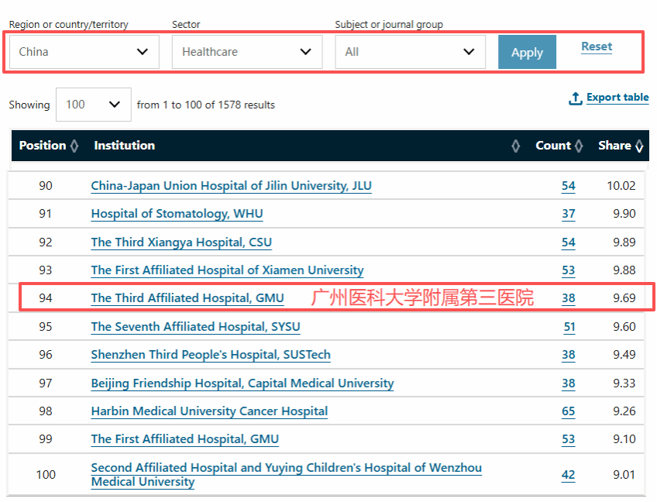Click count 54 for China-Japan Union Hospital
Viewport: 657px width, 502px height.
(569, 186)
